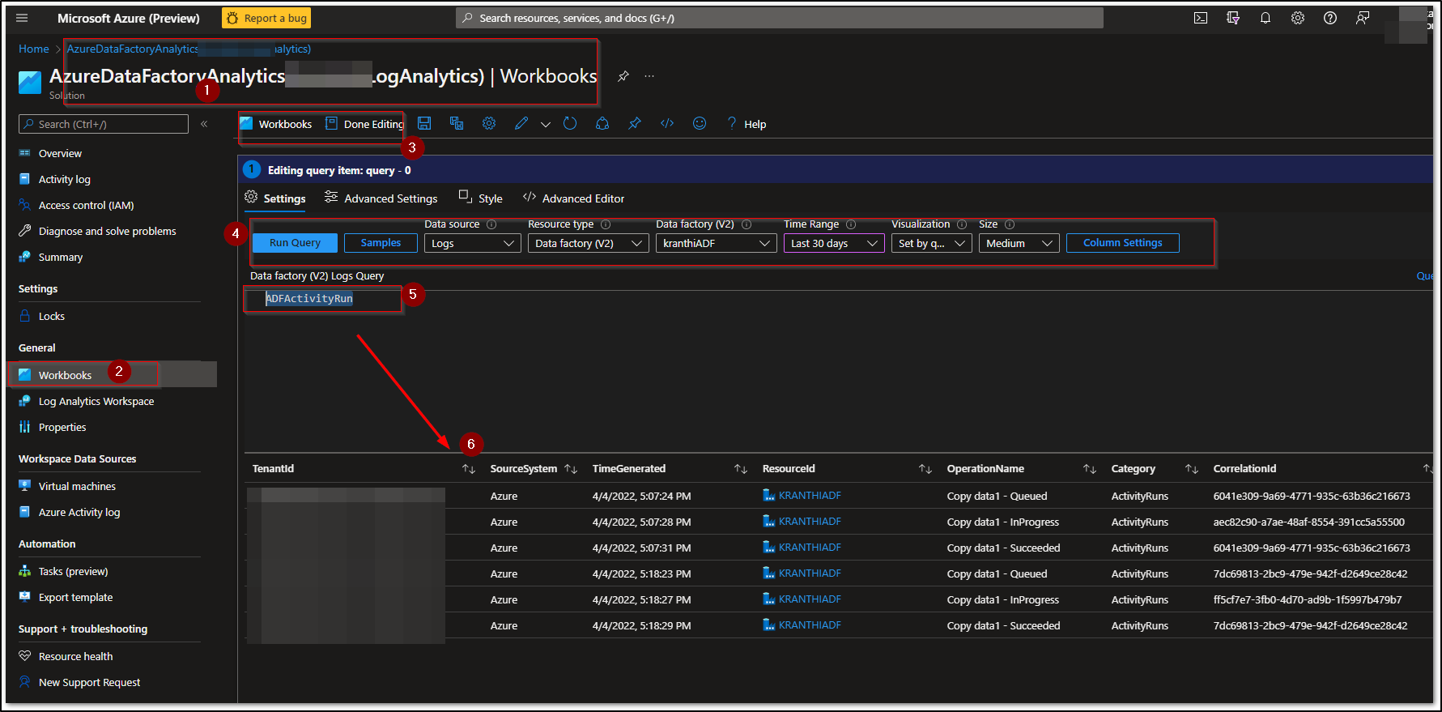Viewport: 1442px width, 712px height.
Task: Sort by the OperationName column arrows
Action: point(1090,469)
